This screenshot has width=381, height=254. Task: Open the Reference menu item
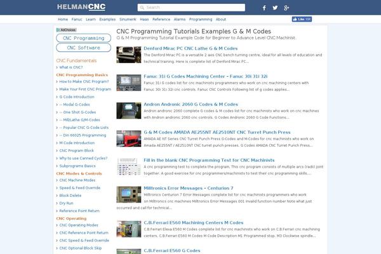point(161,19)
